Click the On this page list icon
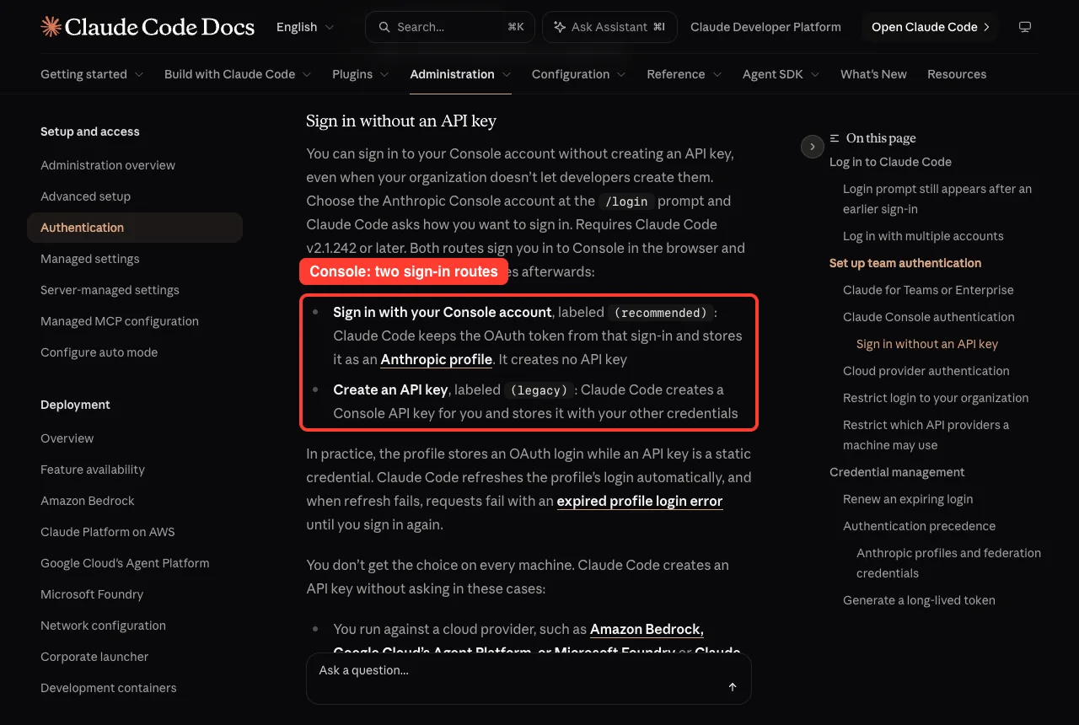Screen dimensions: 1079x725 (835, 138)
